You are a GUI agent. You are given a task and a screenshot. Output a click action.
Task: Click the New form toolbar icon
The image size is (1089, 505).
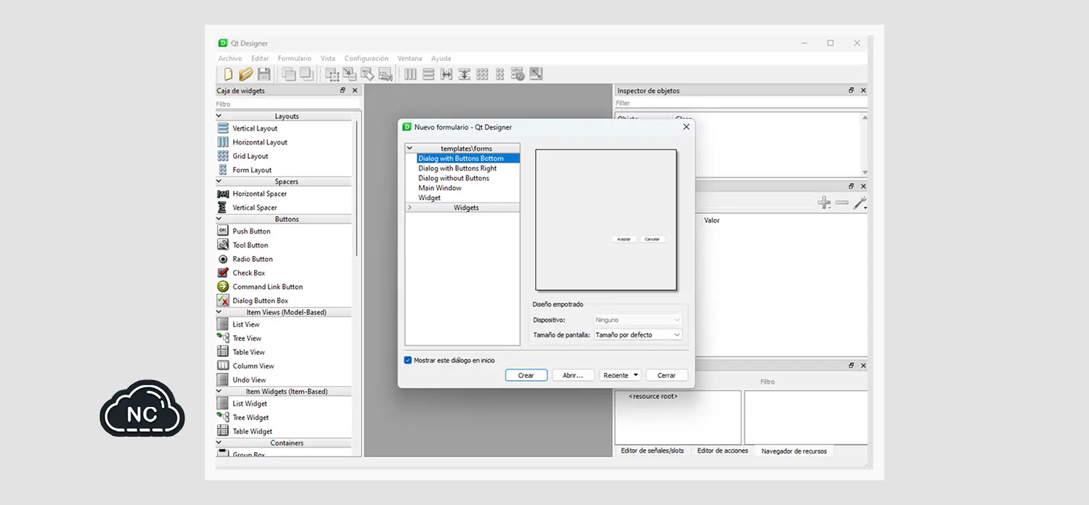(228, 74)
